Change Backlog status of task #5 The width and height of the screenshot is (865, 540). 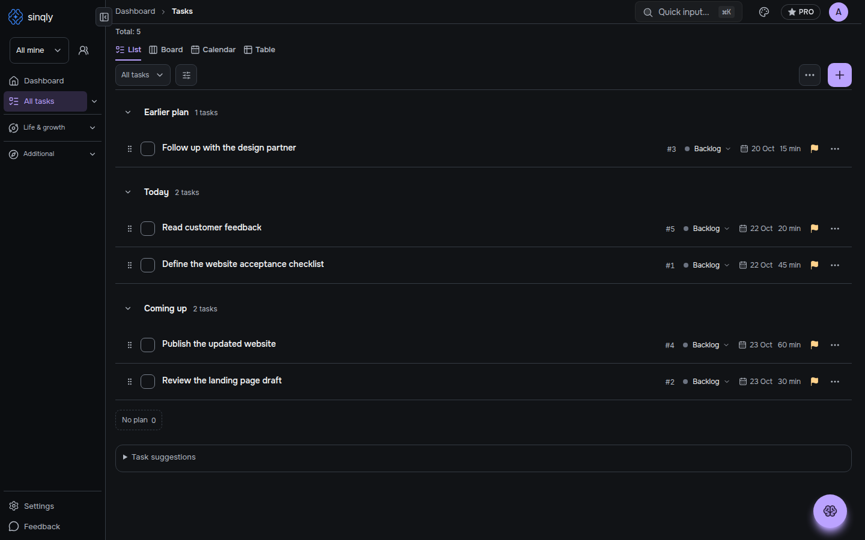point(706,229)
